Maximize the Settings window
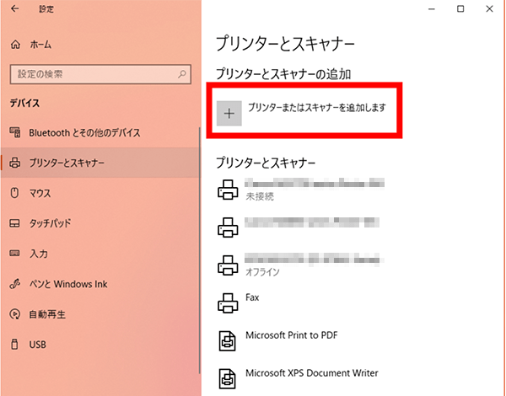 tap(460, 8)
